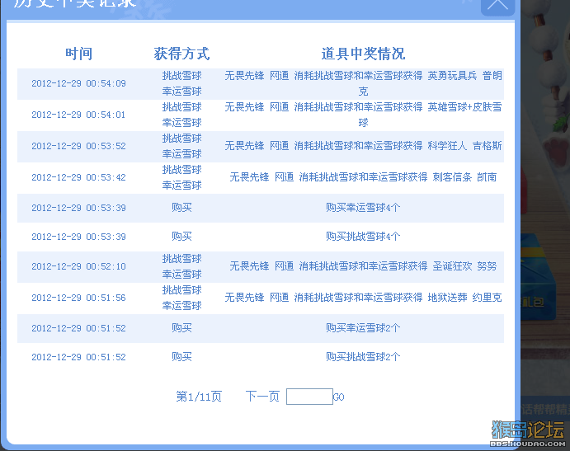Select timestamp 2012-12-29 00:51:56
The width and height of the screenshot is (570, 451).
[x=78, y=298]
